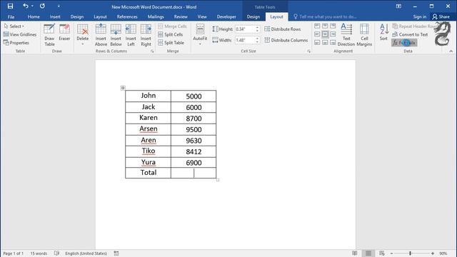The width and height of the screenshot is (457, 257).
Task: Undo the last action
Action: click(x=26, y=6)
